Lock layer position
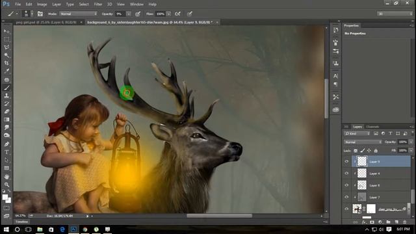The width and height of the screenshot is (416, 234). coord(369,151)
